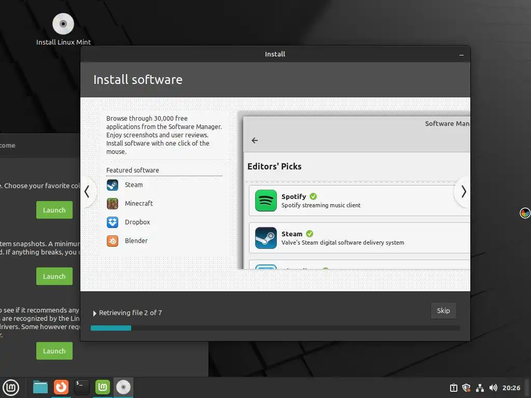Open the Terminal from the panel

point(81,387)
